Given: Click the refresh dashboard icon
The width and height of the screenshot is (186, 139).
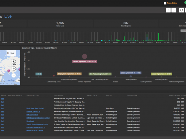Looking at the screenshot, I should 181,10.
